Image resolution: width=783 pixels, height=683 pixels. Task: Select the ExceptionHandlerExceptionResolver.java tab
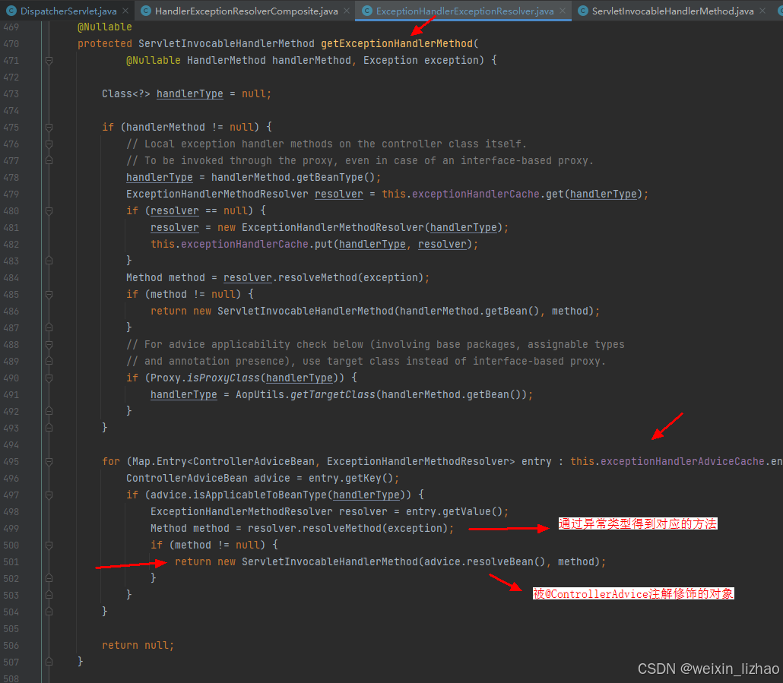point(464,11)
